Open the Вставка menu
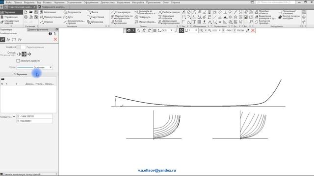 click(x=47, y=2)
